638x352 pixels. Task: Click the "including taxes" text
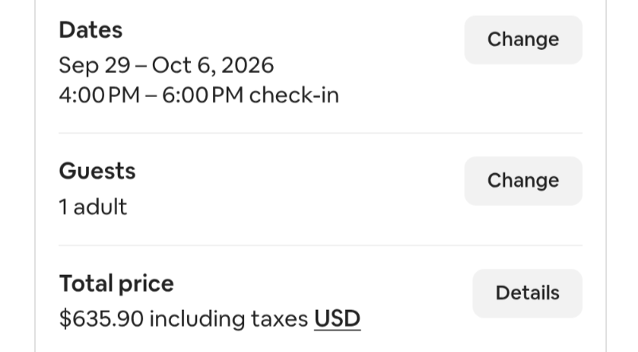click(228, 319)
